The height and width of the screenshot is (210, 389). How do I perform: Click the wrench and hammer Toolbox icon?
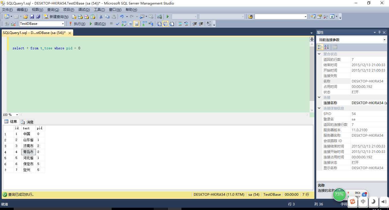[325, 17]
